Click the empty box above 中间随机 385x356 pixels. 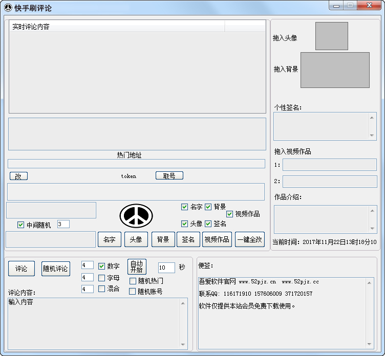(51, 210)
